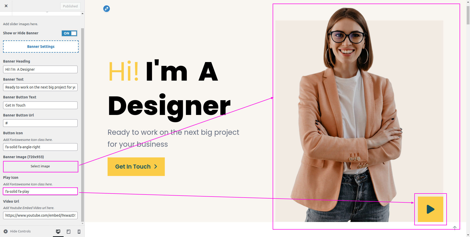Click the arrow on Get In Touch button
The image size is (470, 237).
pos(156,167)
